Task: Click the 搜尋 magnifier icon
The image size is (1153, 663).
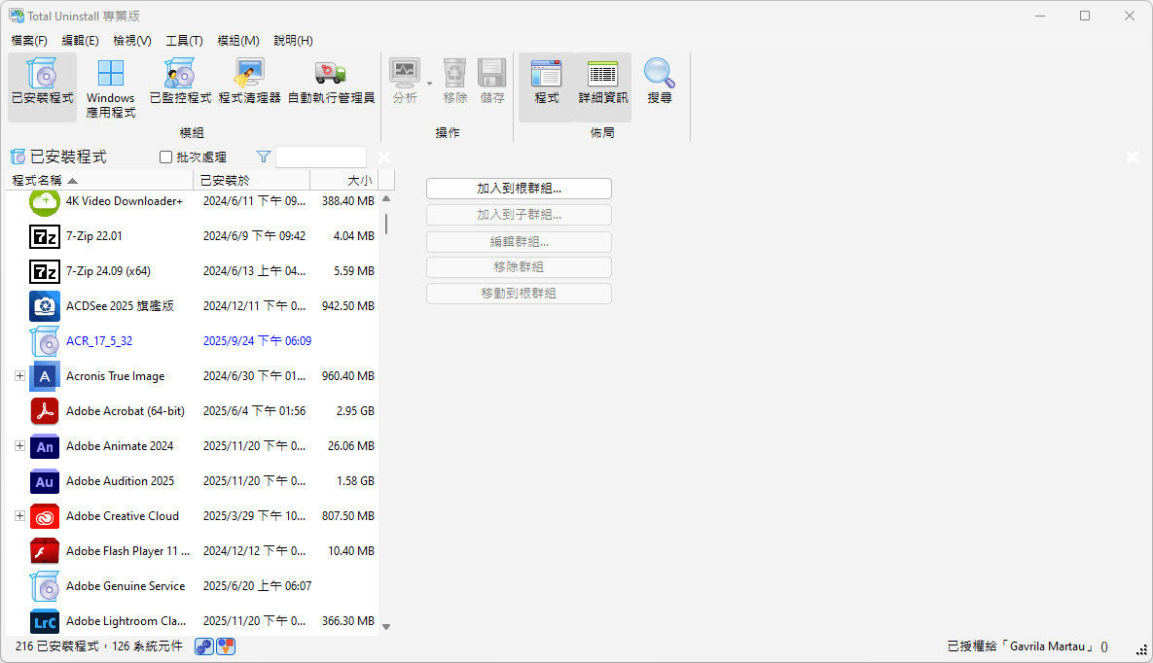Action: coord(660,84)
